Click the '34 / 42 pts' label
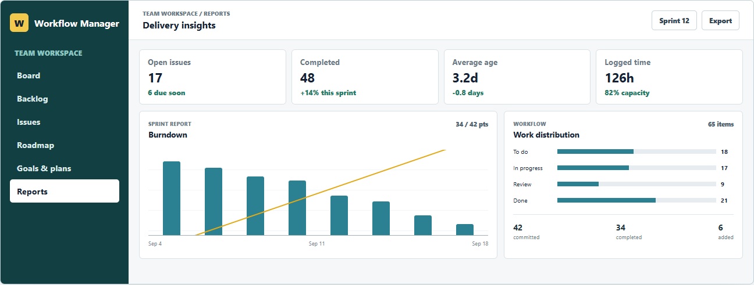The height and width of the screenshot is (285, 754). pyautogui.click(x=472, y=124)
